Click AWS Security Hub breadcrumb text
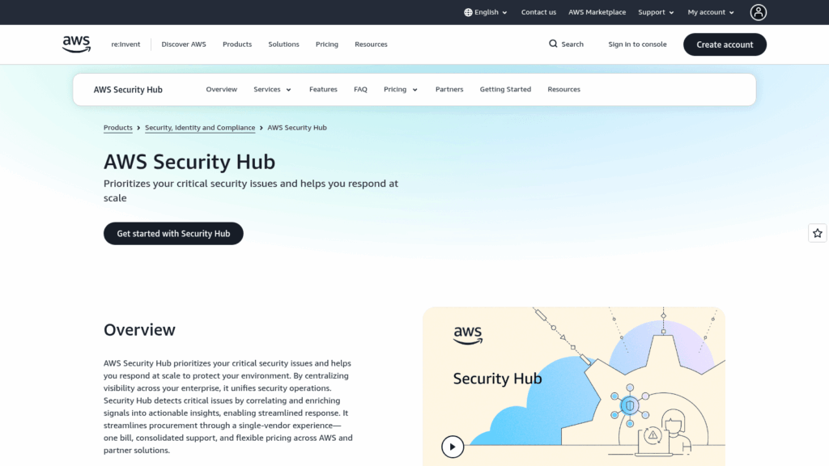This screenshot has height=466, width=829. tap(296, 128)
